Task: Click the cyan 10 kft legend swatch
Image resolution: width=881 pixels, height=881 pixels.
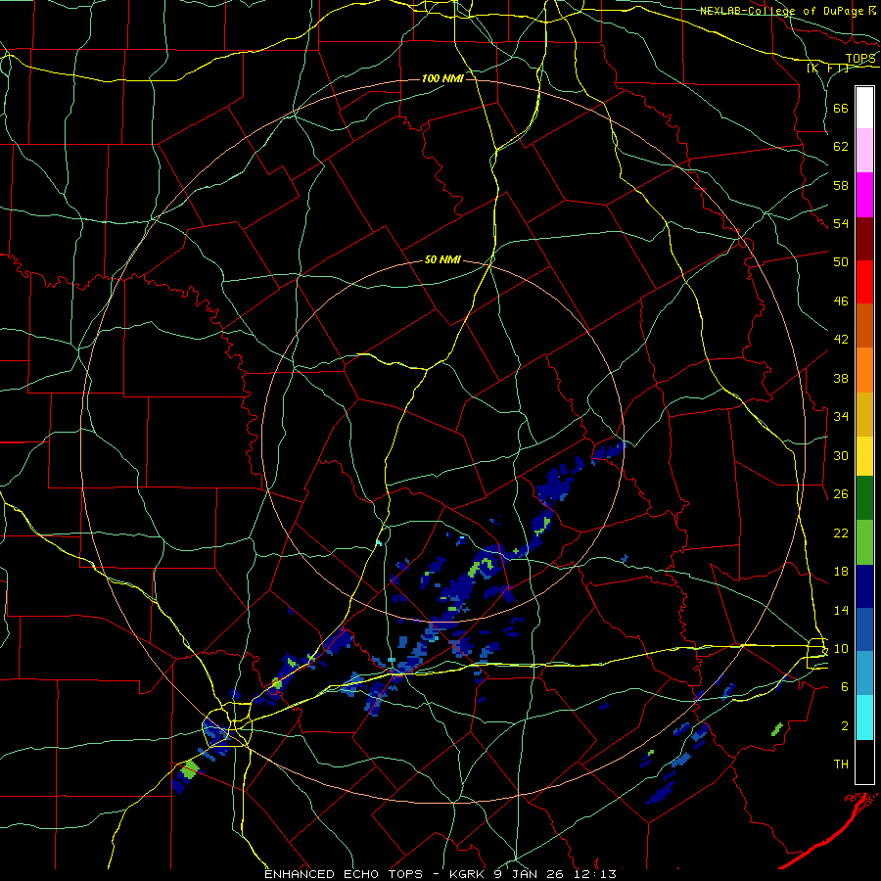Action: pyautogui.click(x=864, y=718)
